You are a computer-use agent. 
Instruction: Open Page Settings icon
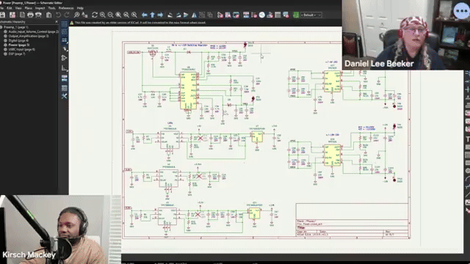(23, 15)
